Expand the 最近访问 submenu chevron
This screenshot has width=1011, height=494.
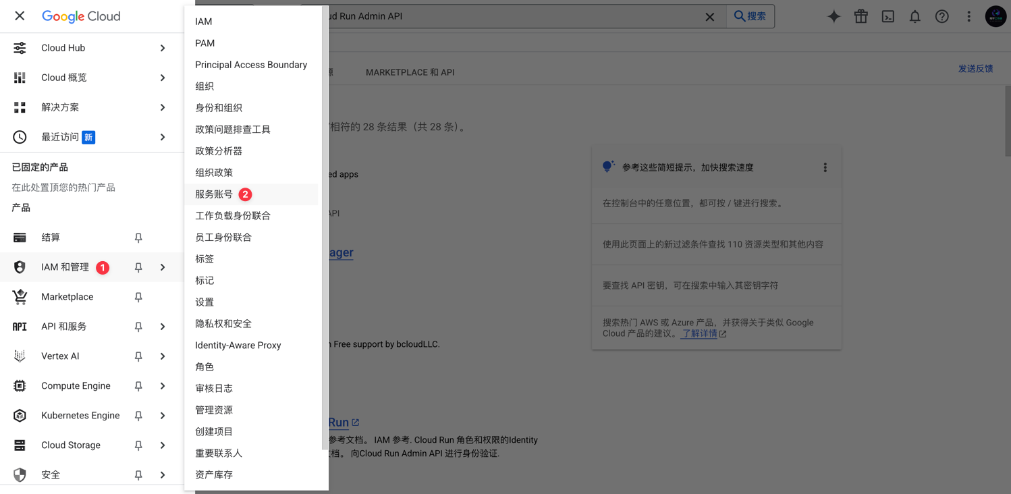[x=163, y=137]
